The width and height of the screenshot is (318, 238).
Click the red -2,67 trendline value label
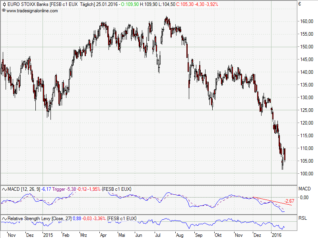289,201
